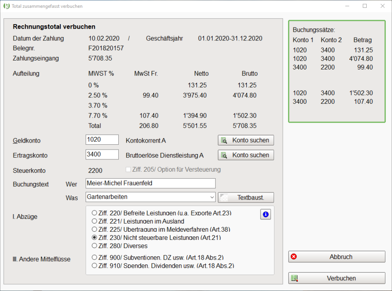Select Ziff. 910 Spenden, Dividenden option

(95, 266)
